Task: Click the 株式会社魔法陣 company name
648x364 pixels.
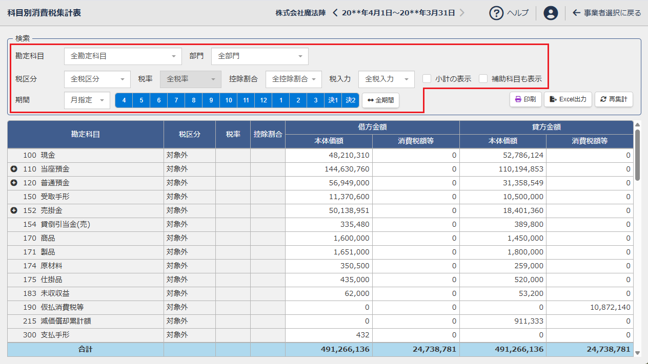Action: [300, 13]
